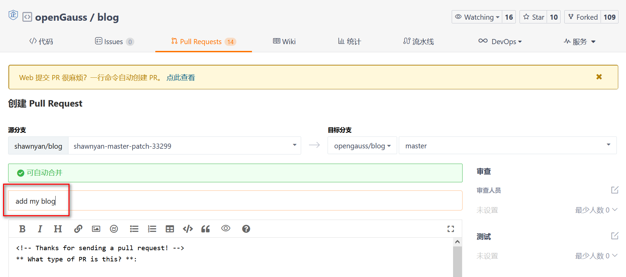626x277 pixels.
Task: Toggle bold formatting in the editor
Action: [22, 229]
